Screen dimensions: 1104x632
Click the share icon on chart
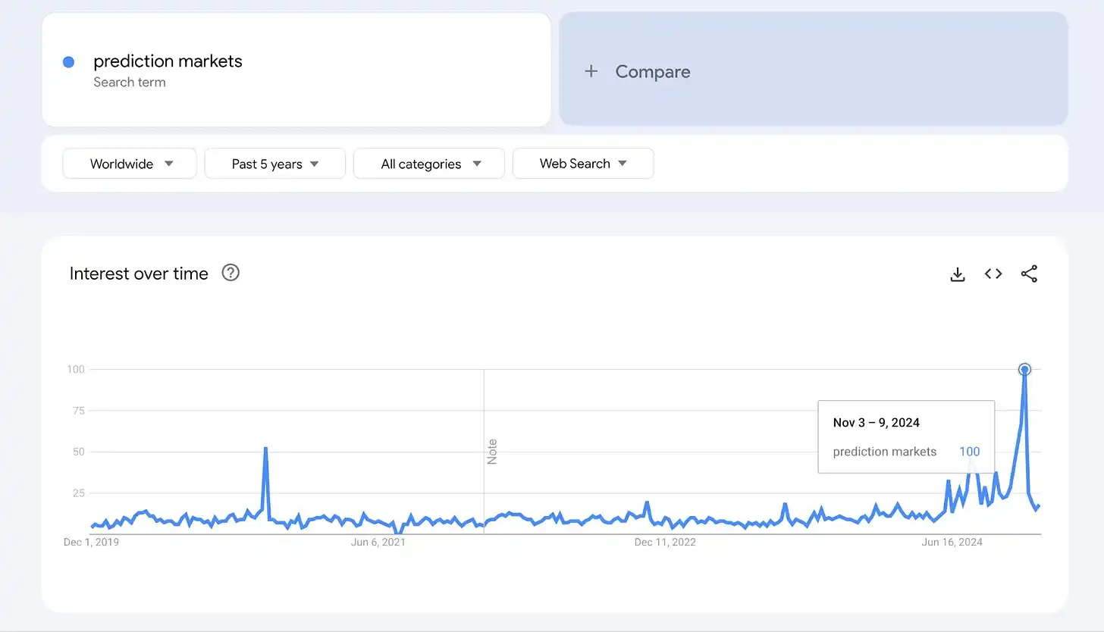point(1029,274)
